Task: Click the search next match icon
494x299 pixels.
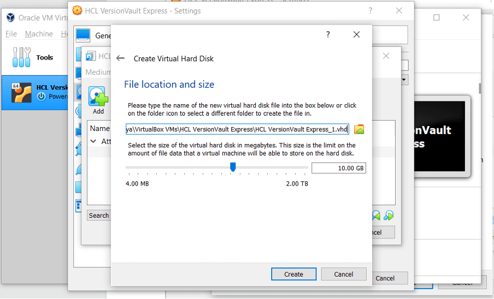Action: (x=389, y=216)
